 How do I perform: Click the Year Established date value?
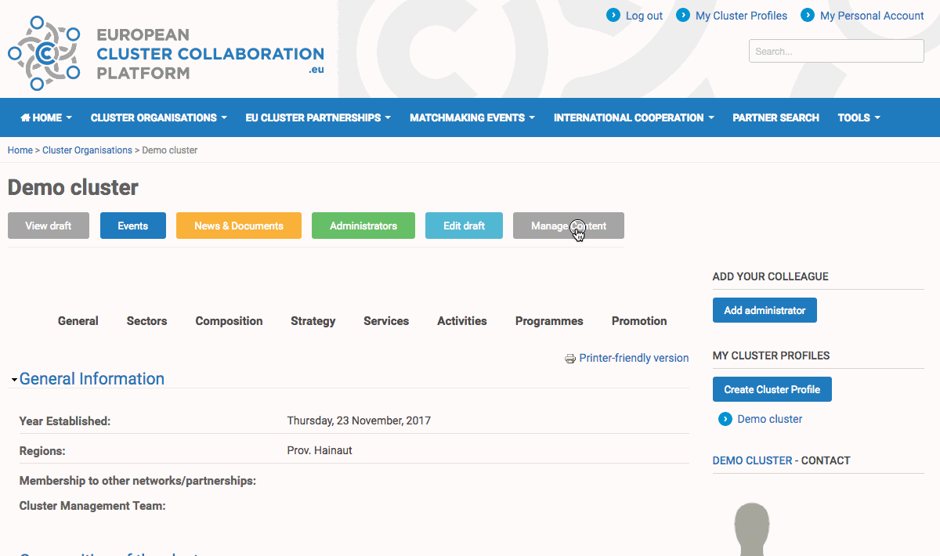click(x=359, y=421)
